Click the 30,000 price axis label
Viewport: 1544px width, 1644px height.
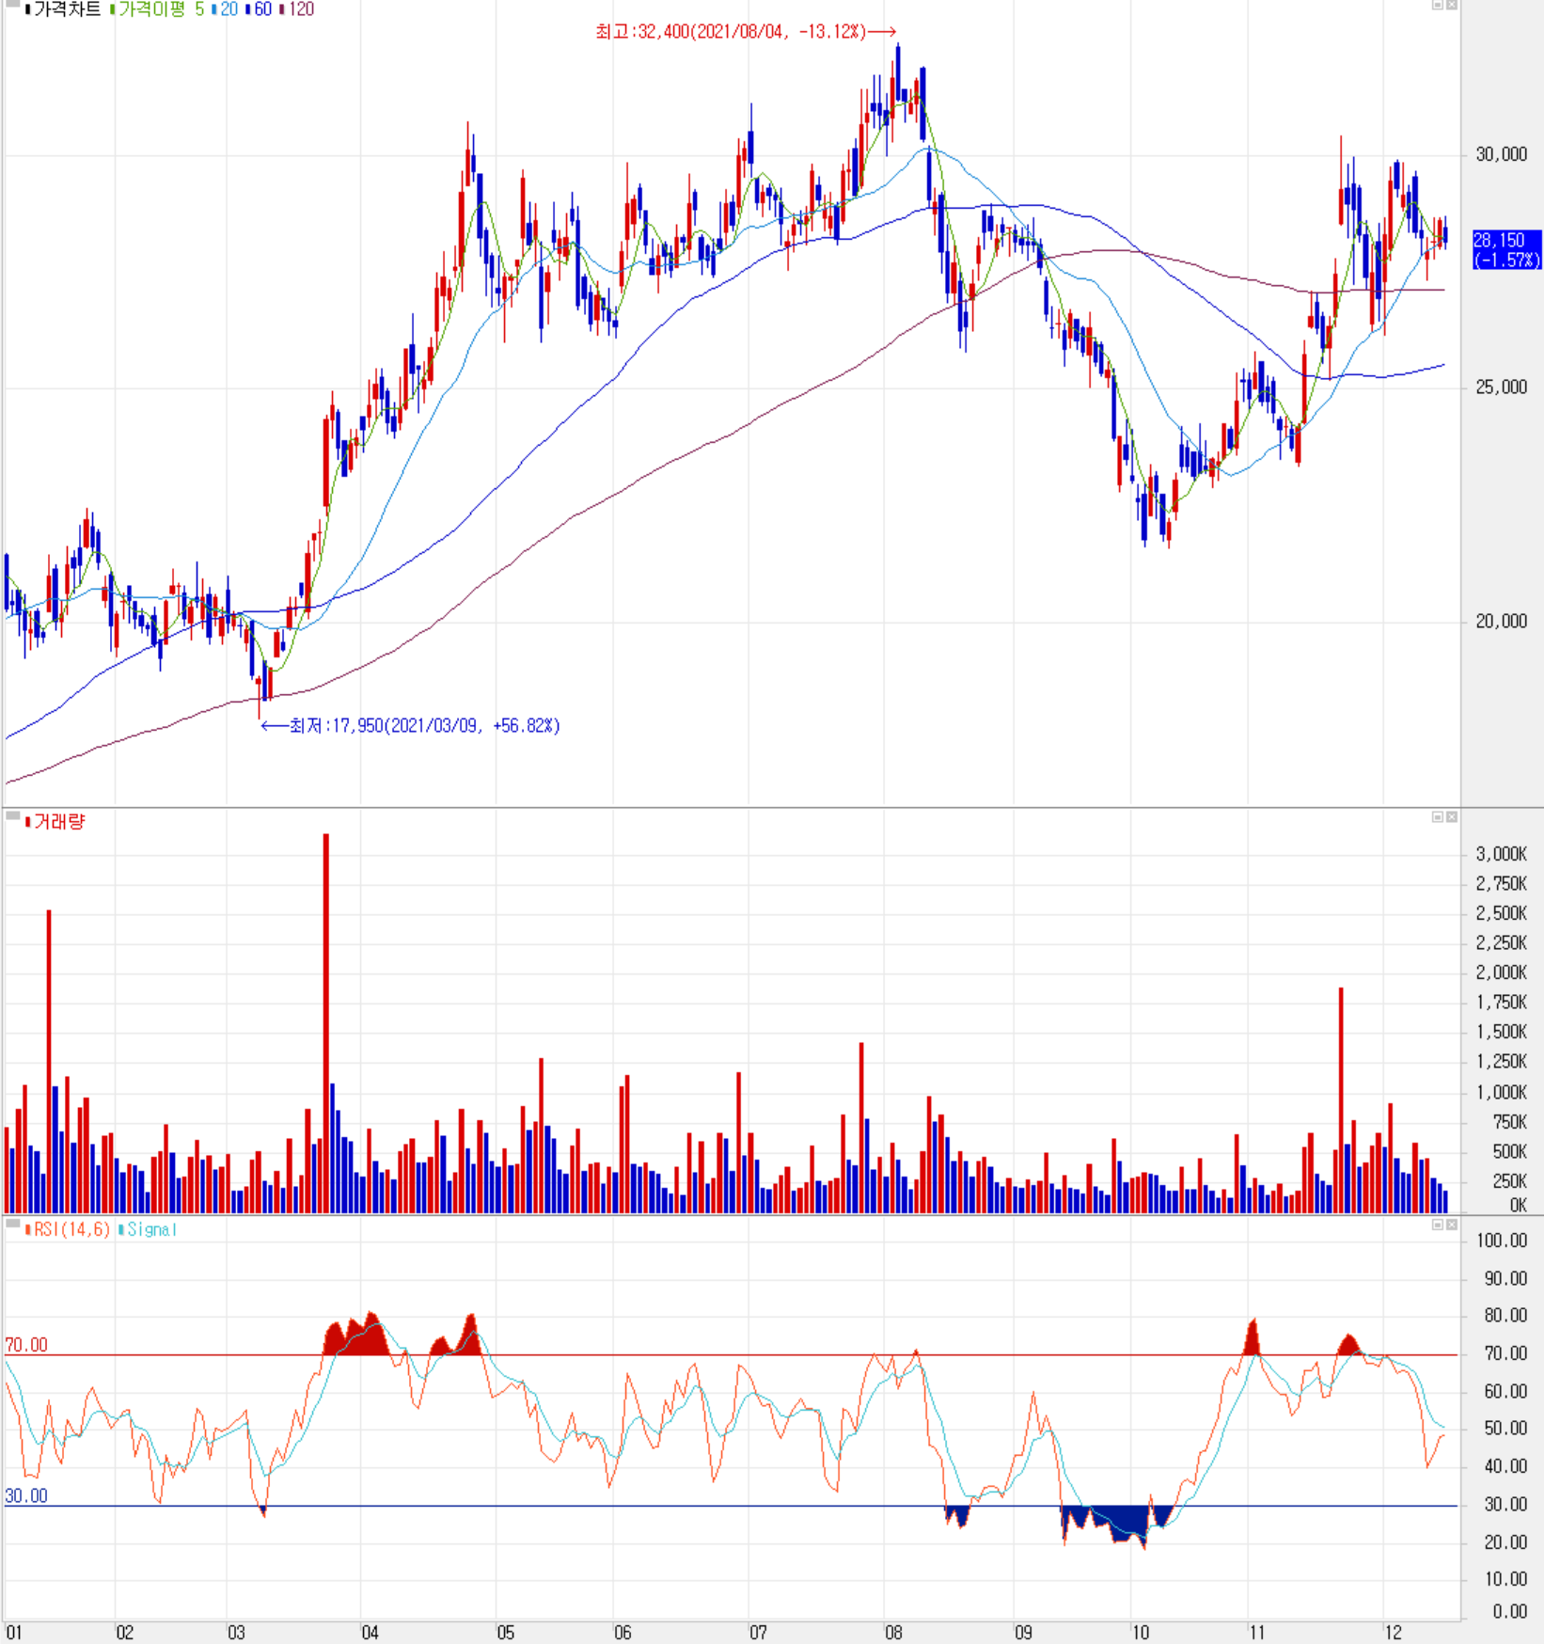pos(1502,155)
